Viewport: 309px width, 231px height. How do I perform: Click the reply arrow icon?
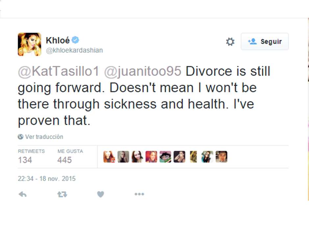[x=22, y=194]
